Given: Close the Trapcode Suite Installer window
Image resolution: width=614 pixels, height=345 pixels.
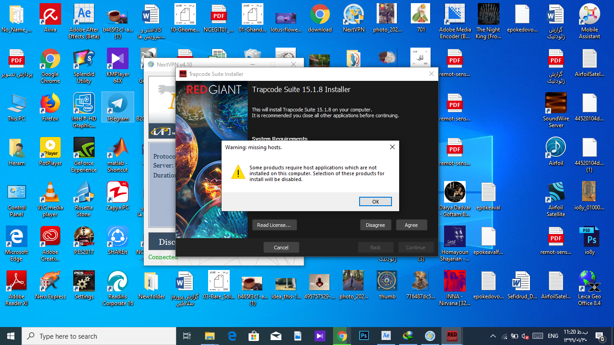Looking at the screenshot, I should point(432,74).
